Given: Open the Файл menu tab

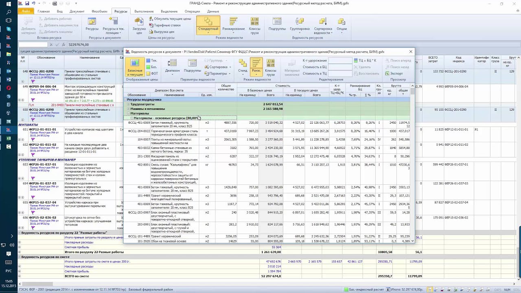Looking at the screenshot, I should click(x=26, y=11).
